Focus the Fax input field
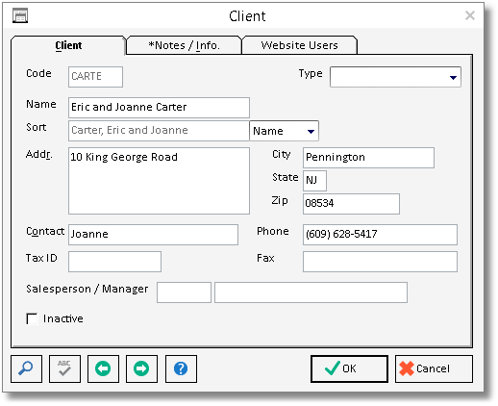The image size is (498, 406). [380, 262]
